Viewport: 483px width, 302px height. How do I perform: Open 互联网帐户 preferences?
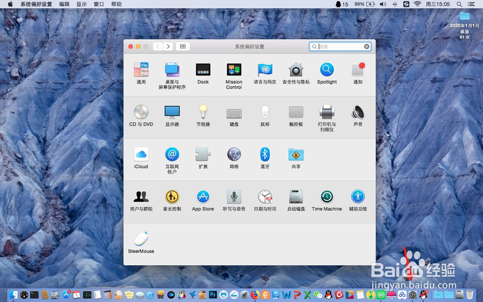click(172, 160)
